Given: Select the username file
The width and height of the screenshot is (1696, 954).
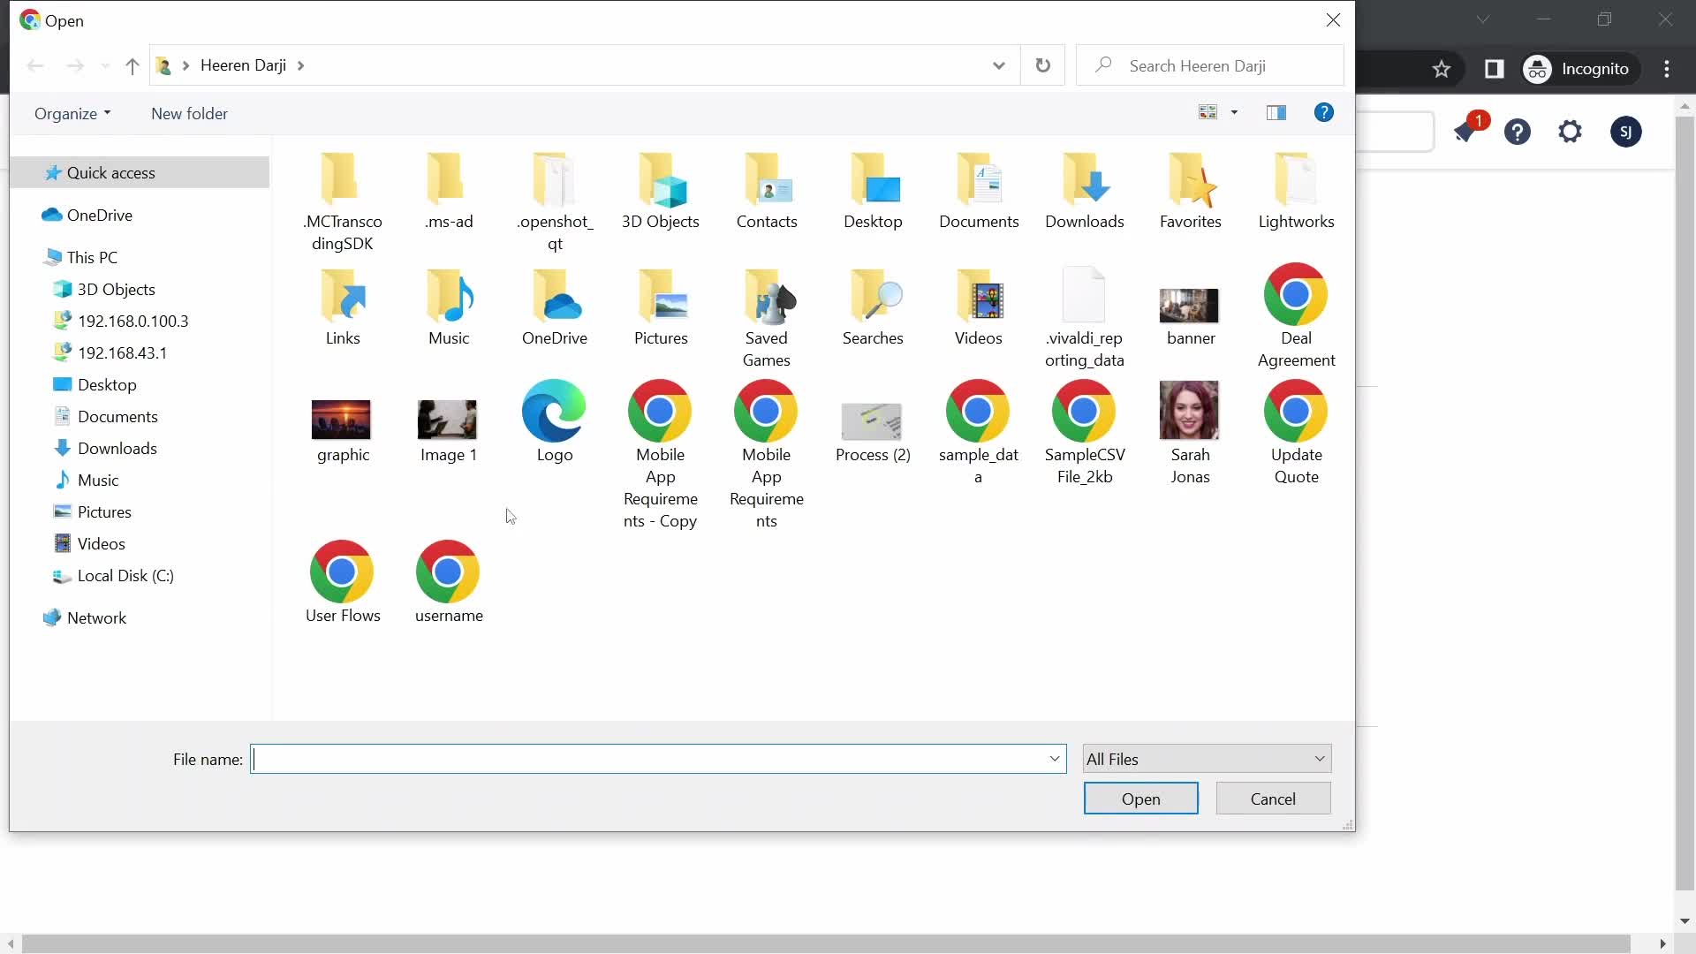Looking at the screenshot, I should (x=449, y=584).
